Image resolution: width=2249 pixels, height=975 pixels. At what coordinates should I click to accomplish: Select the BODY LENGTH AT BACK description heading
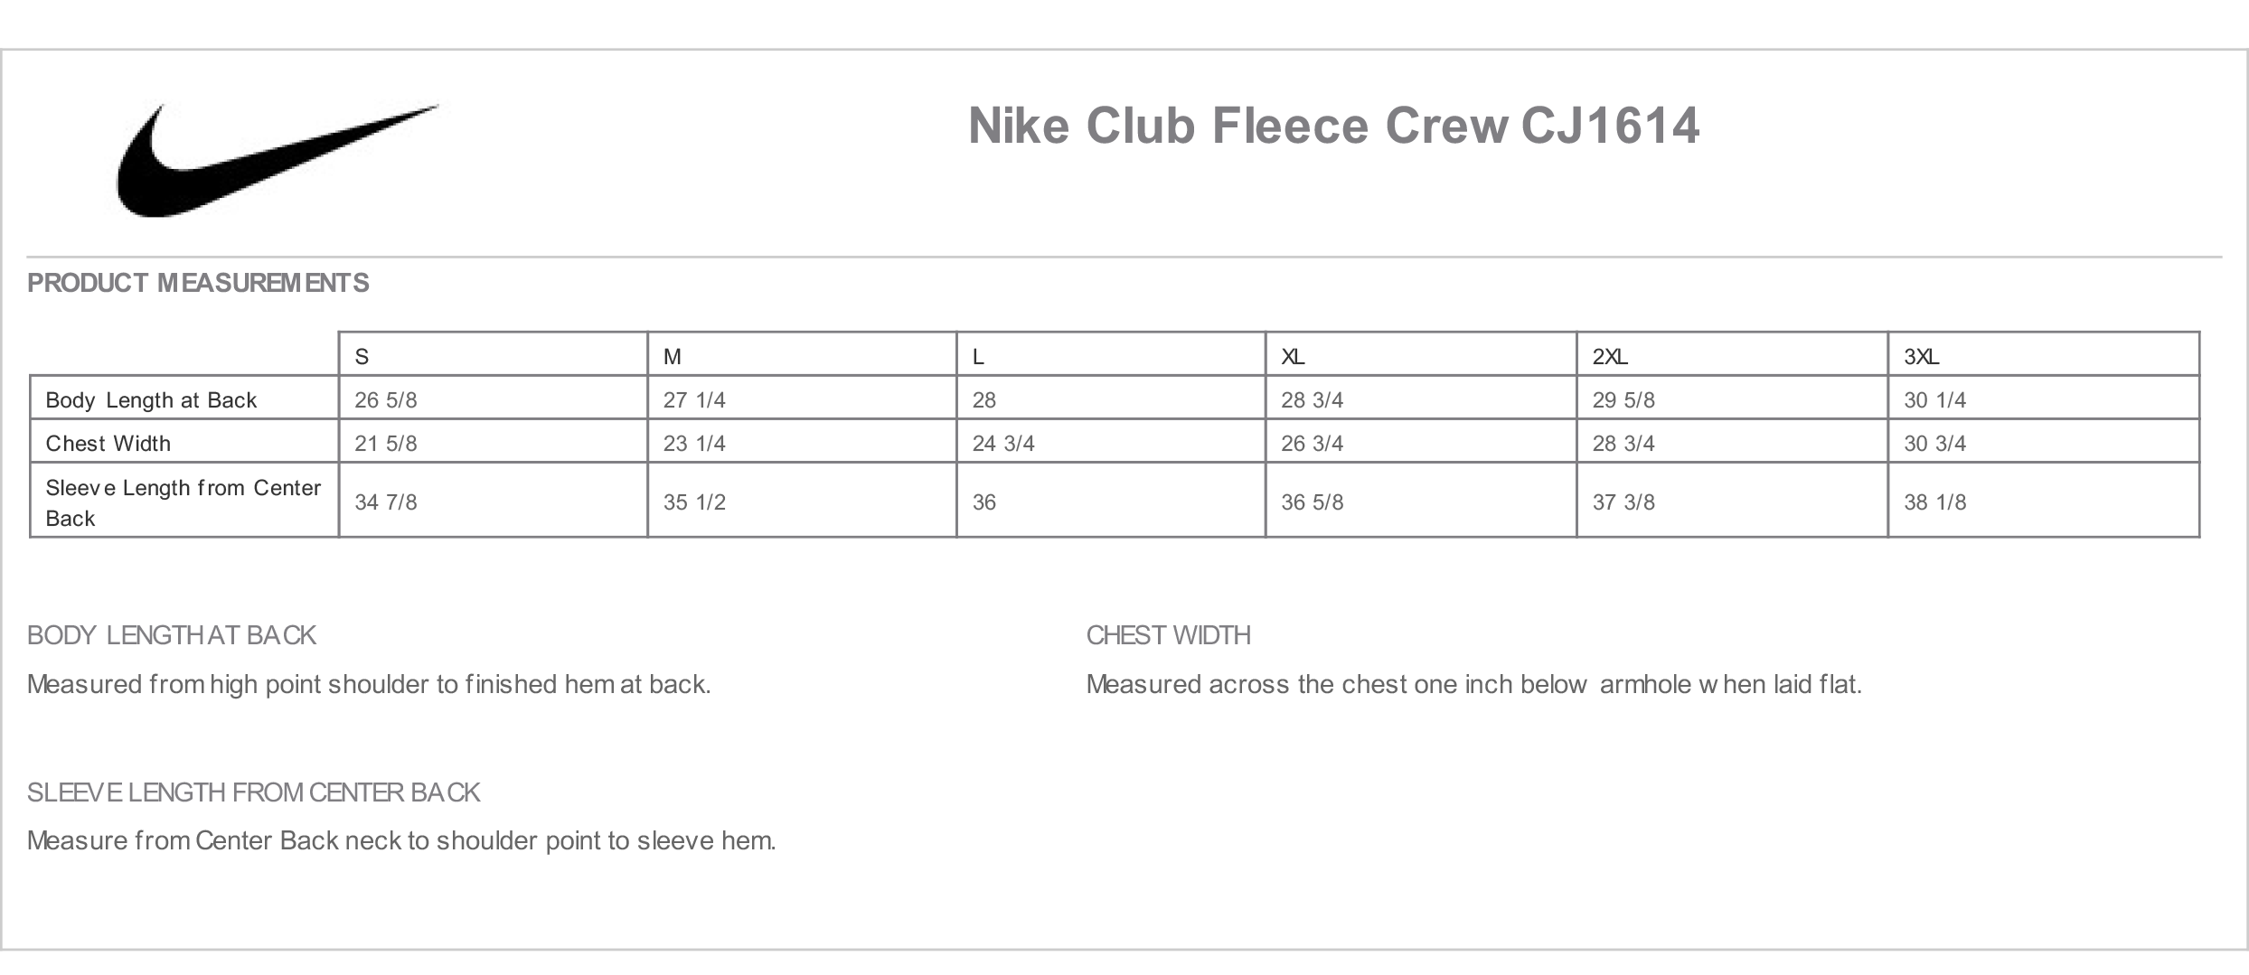pyautogui.click(x=172, y=635)
